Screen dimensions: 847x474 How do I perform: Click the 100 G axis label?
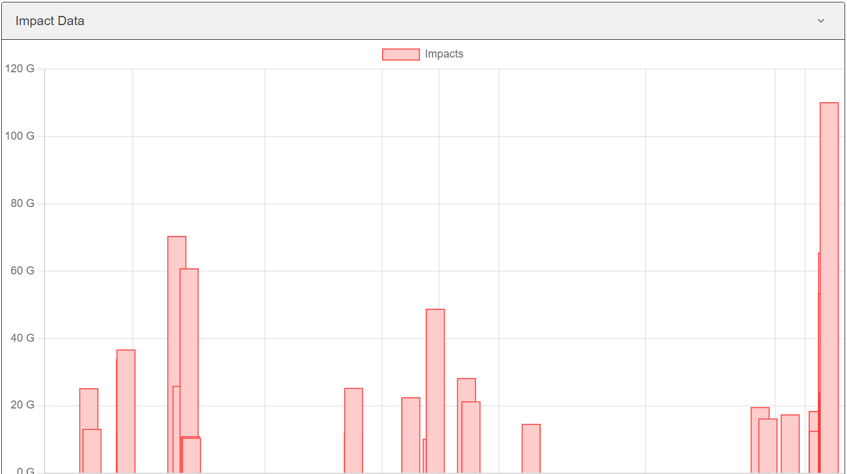point(20,136)
